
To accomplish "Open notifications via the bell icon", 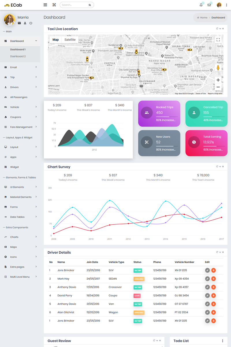I will coord(201,5).
